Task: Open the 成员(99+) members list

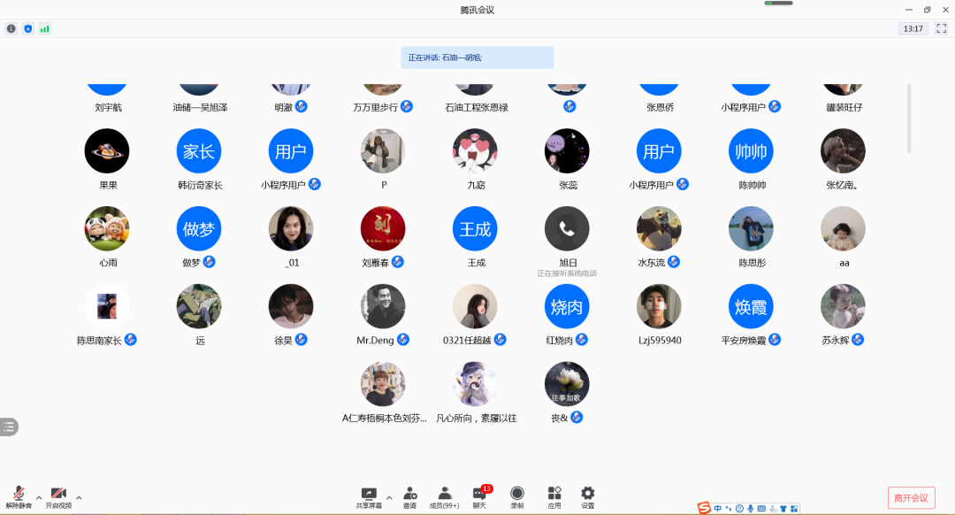Action: coord(444,496)
